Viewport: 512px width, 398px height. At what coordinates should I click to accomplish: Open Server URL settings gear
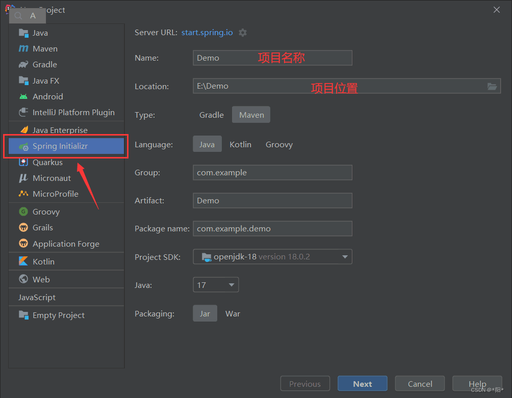coord(243,33)
